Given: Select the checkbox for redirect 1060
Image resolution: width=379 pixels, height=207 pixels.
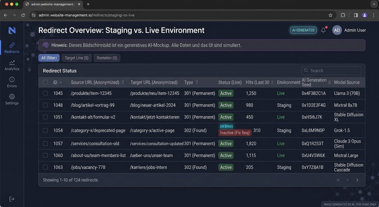Looking at the screenshot, I should coord(45,155).
